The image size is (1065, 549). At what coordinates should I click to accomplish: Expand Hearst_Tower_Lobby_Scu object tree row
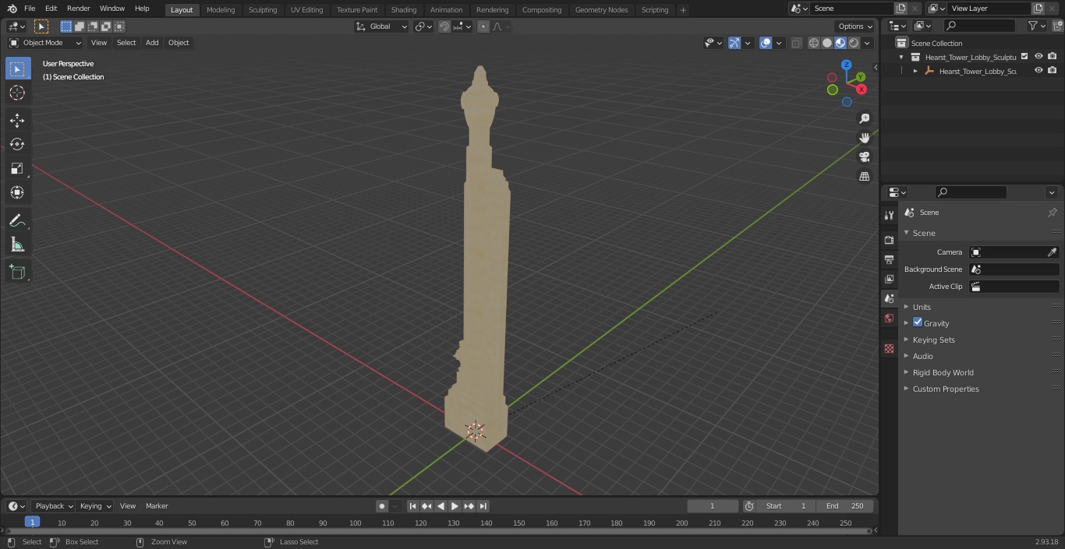pos(915,71)
